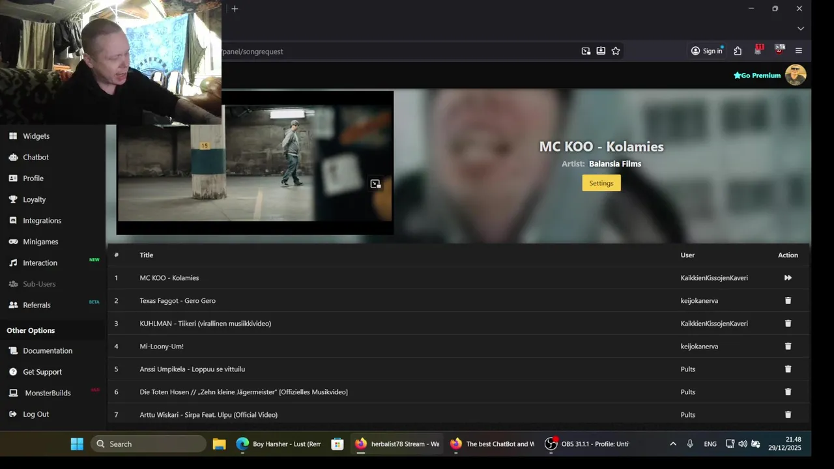This screenshot has width=834, height=469.
Task: Open the user avatar menu
Action: coord(796,75)
